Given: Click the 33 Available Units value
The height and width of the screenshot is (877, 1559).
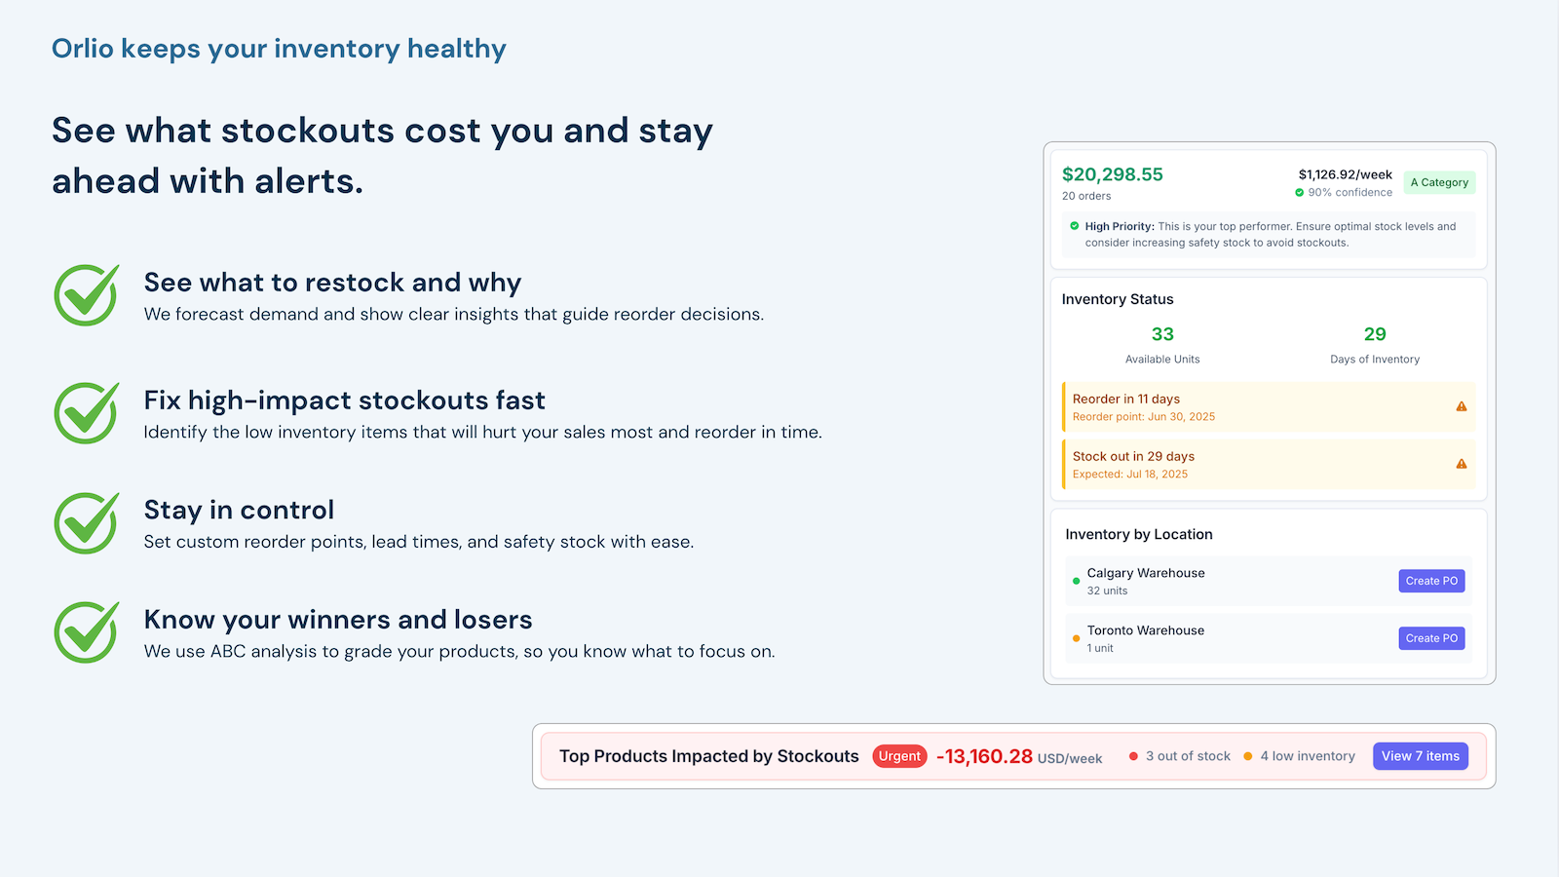Looking at the screenshot, I should click(x=1162, y=334).
